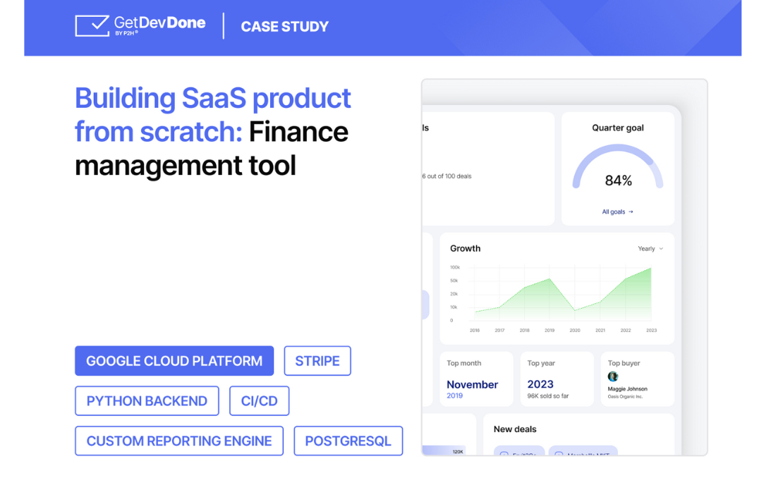Click the CASE STUDY header label
783x490 pixels.
click(285, 27)
